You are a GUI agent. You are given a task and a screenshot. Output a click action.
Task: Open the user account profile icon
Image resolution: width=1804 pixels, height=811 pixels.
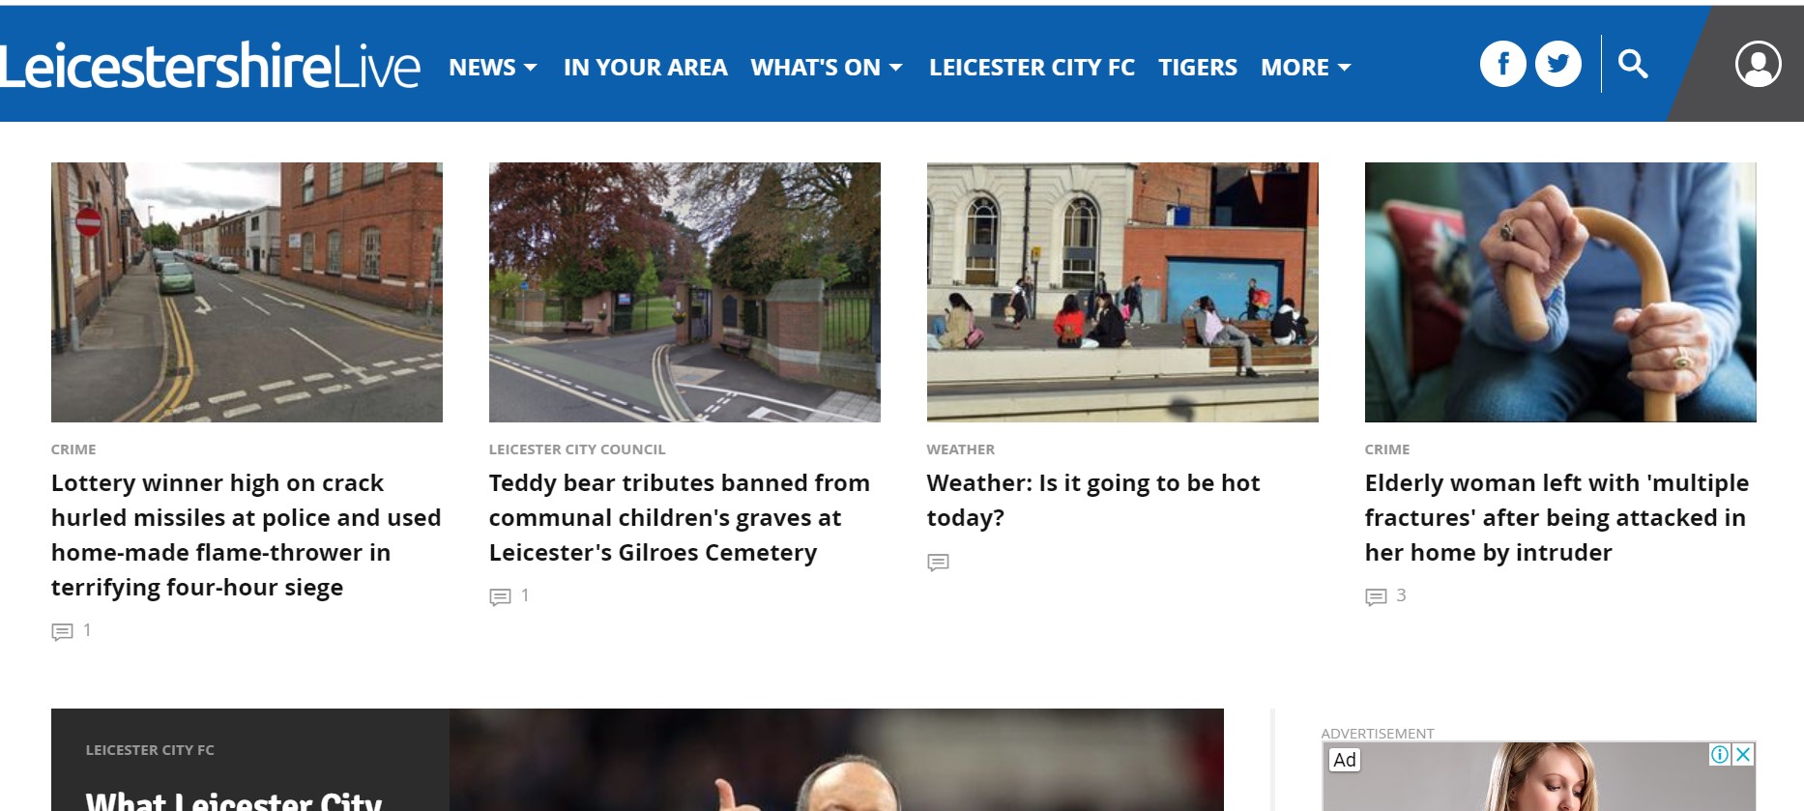click(x=1758, y=65)
